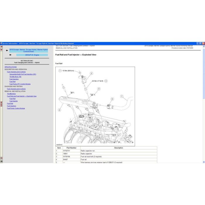
Task: Open Fuel Rail link under Description and Operation
Action: 12,82
